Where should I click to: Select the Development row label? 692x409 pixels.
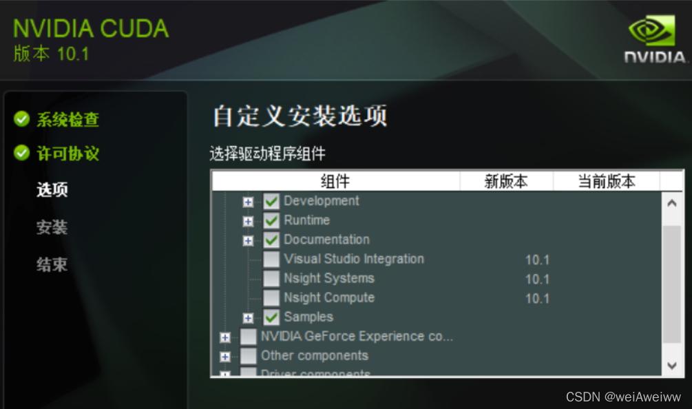click(322, 201)
